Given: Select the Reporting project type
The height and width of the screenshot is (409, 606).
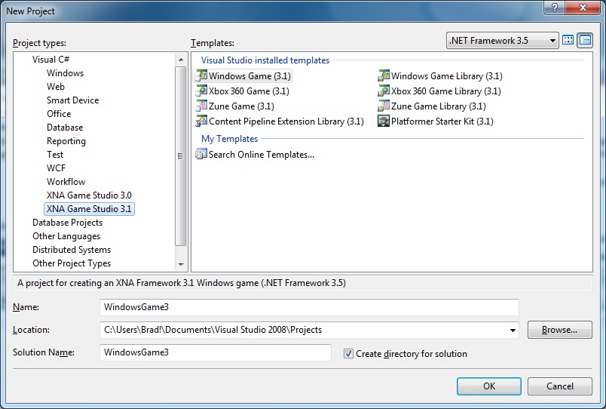Looking at the screenshot, I should click(x=66, y=141).
